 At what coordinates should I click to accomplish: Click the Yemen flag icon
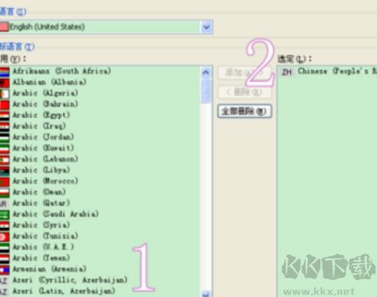click(5, 258)
